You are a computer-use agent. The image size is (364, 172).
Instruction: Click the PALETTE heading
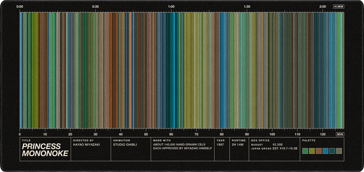click(x=309, y=140)
